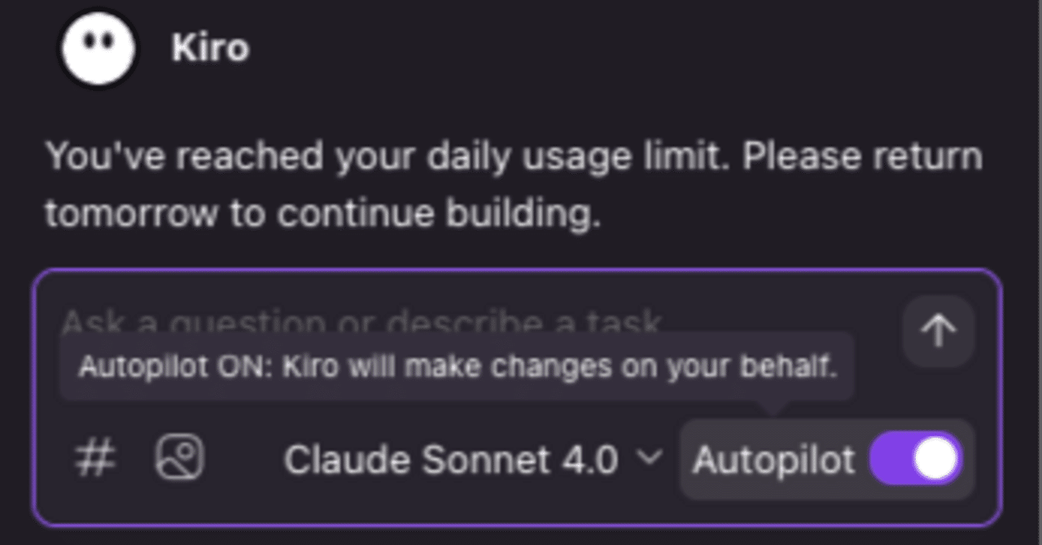Click the Kiro name heading
Viewport: 1042px width, 545px height.
point(210,49)
